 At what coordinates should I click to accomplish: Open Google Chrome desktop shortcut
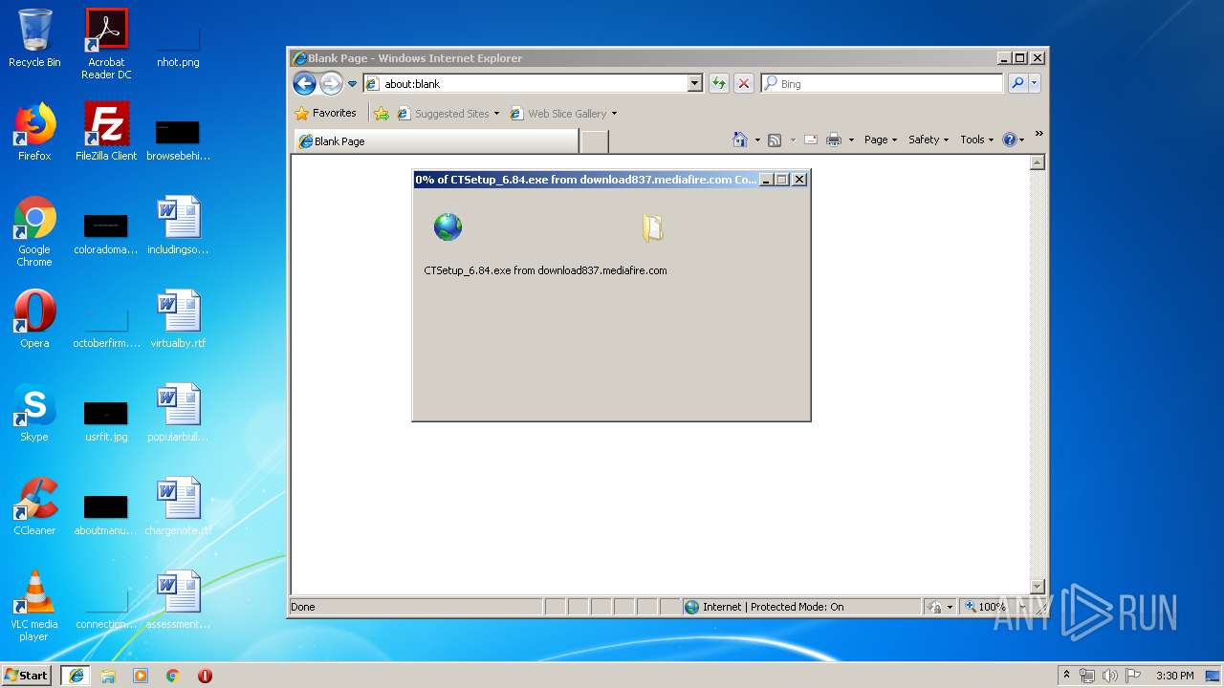coord(34,231)
